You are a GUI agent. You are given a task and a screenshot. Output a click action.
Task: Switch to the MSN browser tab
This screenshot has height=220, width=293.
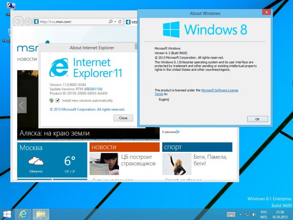point(131,22)
